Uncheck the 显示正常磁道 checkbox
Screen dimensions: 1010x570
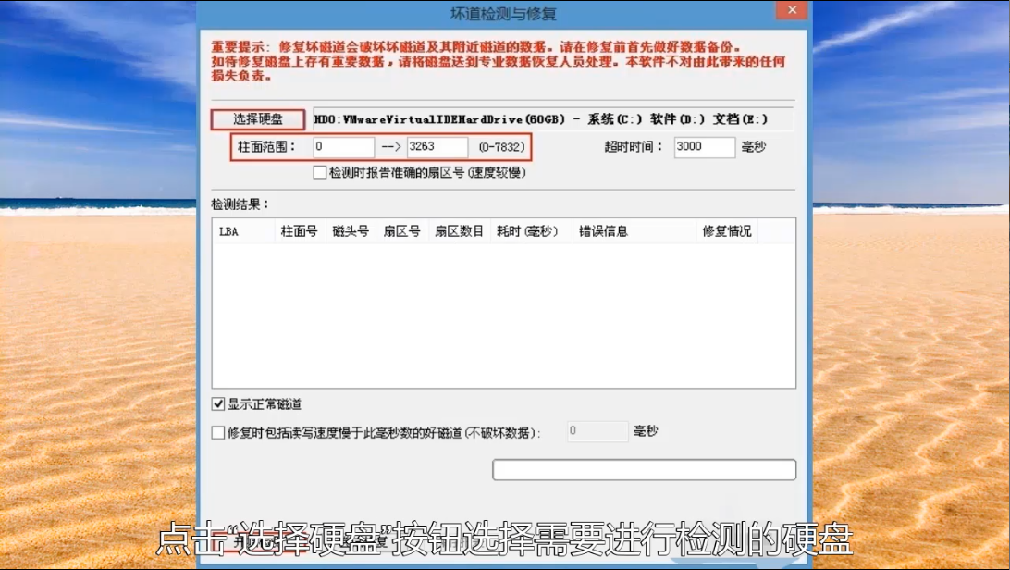pos(218,404)
